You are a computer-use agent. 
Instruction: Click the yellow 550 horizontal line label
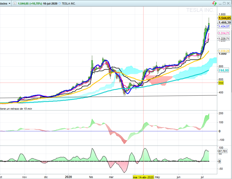coord(221,83)
